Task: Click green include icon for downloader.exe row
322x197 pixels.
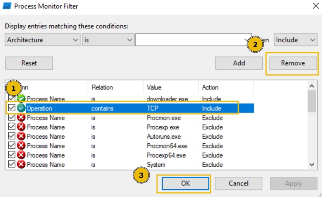Action: click(21, 99)
